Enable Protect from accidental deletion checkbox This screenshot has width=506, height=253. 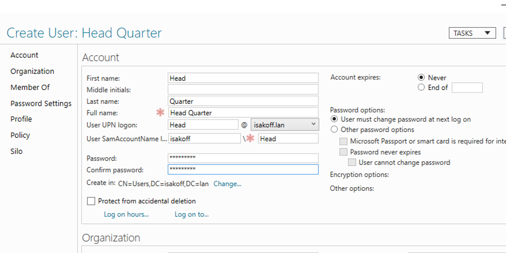[x=91, y=201]
